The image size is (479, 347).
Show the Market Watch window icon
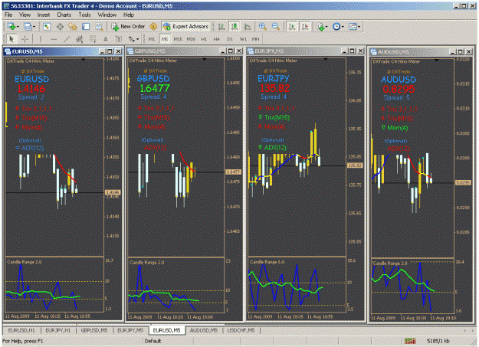click(47, 27)
